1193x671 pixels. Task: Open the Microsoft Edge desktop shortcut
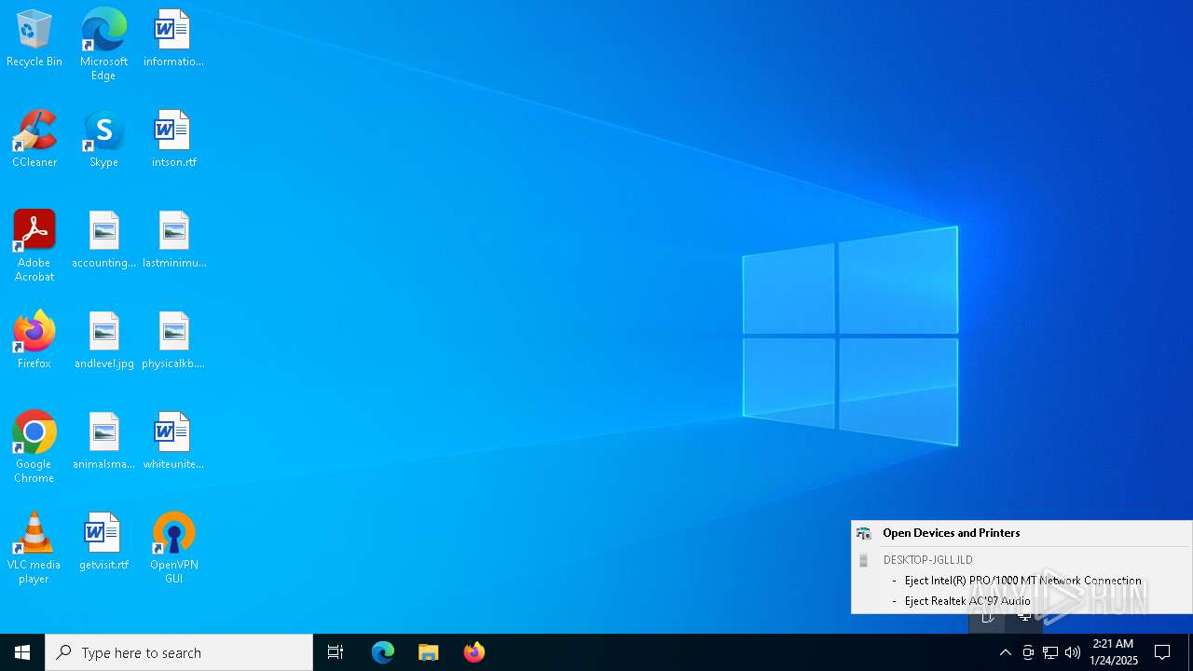[103, 44]
